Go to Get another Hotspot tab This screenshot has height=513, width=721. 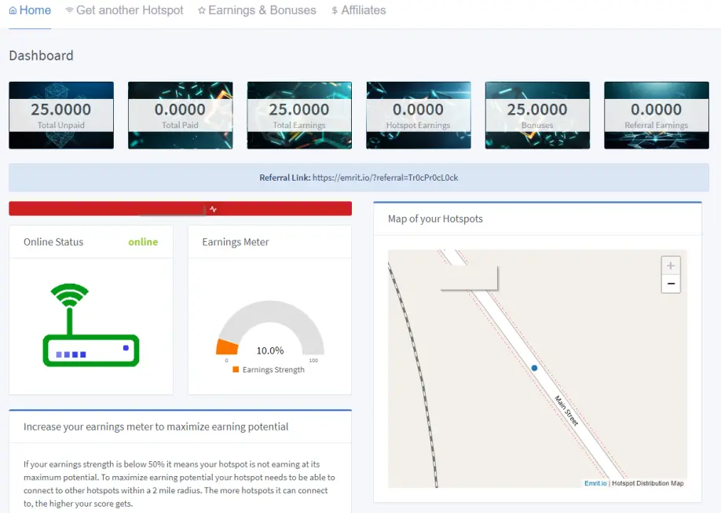coord(124,10)
